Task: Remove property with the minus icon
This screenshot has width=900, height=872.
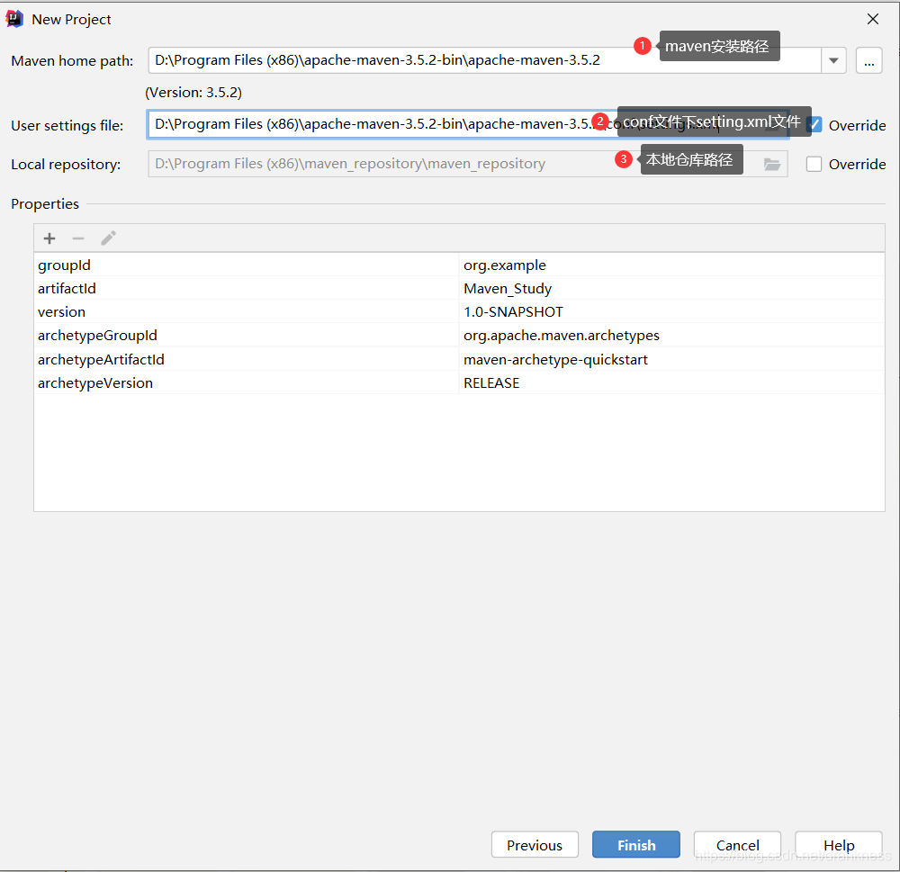Action: point(78,238)
